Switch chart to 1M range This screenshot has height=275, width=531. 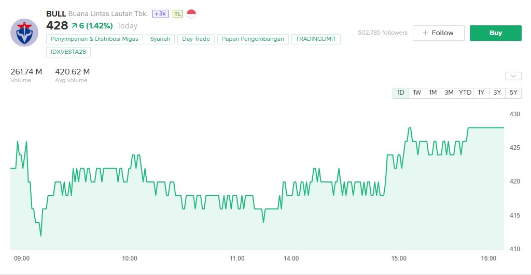(x=433, y=93)
